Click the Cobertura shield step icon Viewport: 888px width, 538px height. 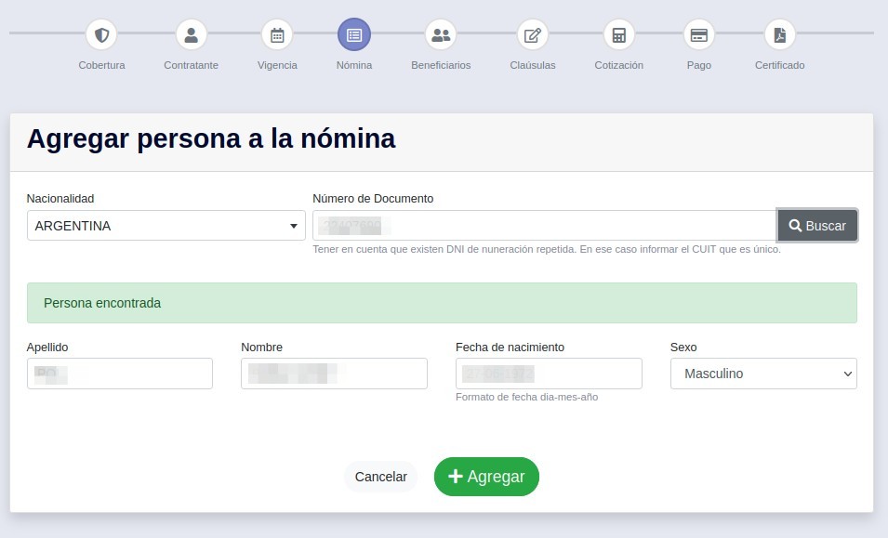[101, 35]
